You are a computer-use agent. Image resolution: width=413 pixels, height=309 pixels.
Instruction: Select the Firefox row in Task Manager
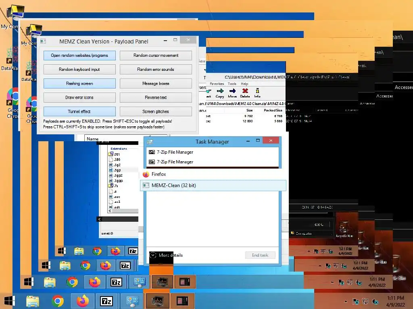click(x=213, y=174)
